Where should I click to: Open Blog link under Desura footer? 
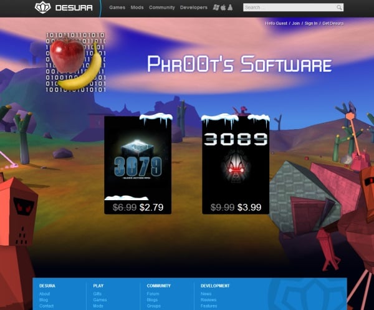tap(44, 300)
